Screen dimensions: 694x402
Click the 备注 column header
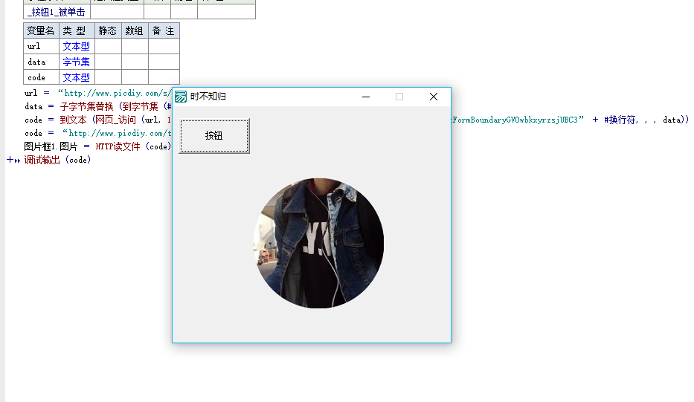tap(164, 30)
